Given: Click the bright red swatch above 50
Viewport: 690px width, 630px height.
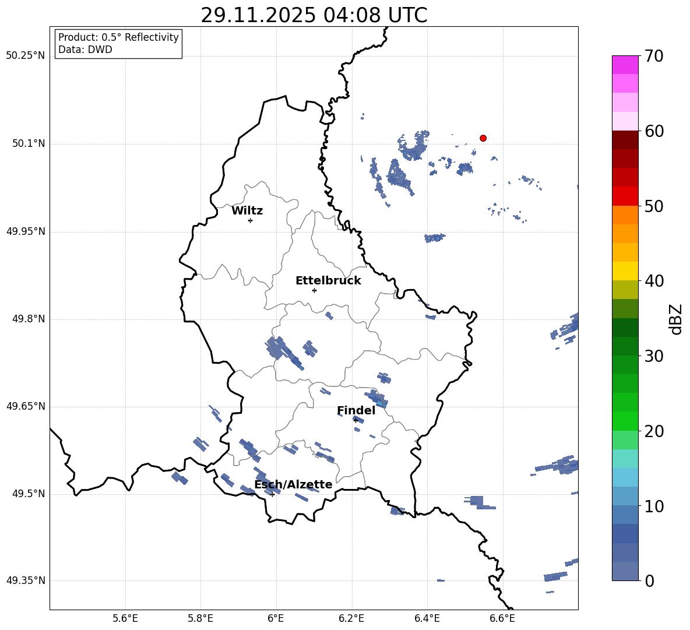Looking at the screenshot, I should tap(625, 196).
